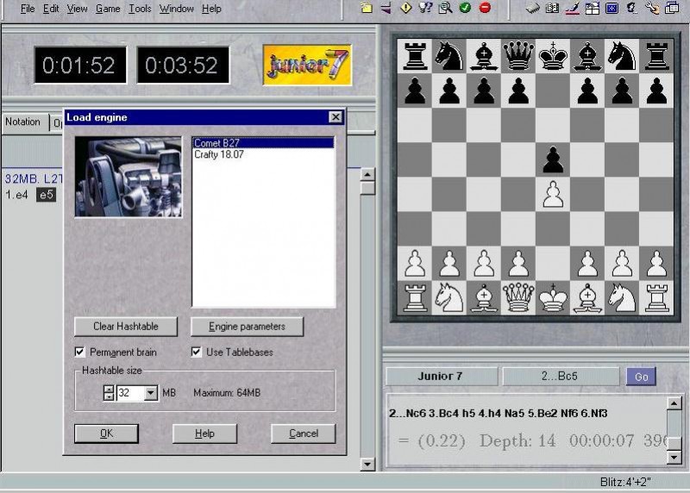Decrease hashtable size with down stepper
Viewport: 690px width, 493px height.
pyautogui.click(x=109, y=396)
